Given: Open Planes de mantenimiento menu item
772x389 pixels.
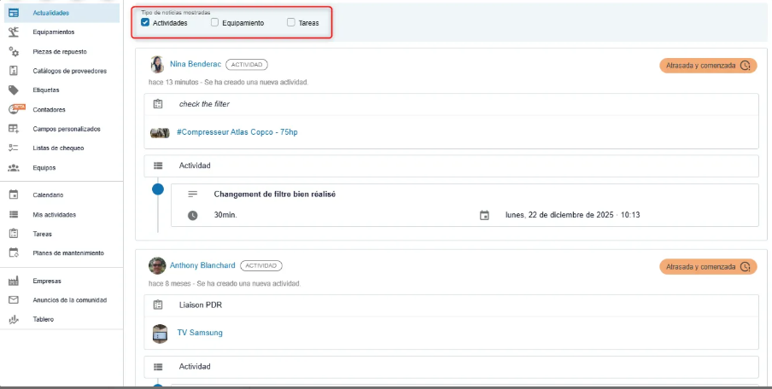Looking at the screenshot, I should pos(67,253).
